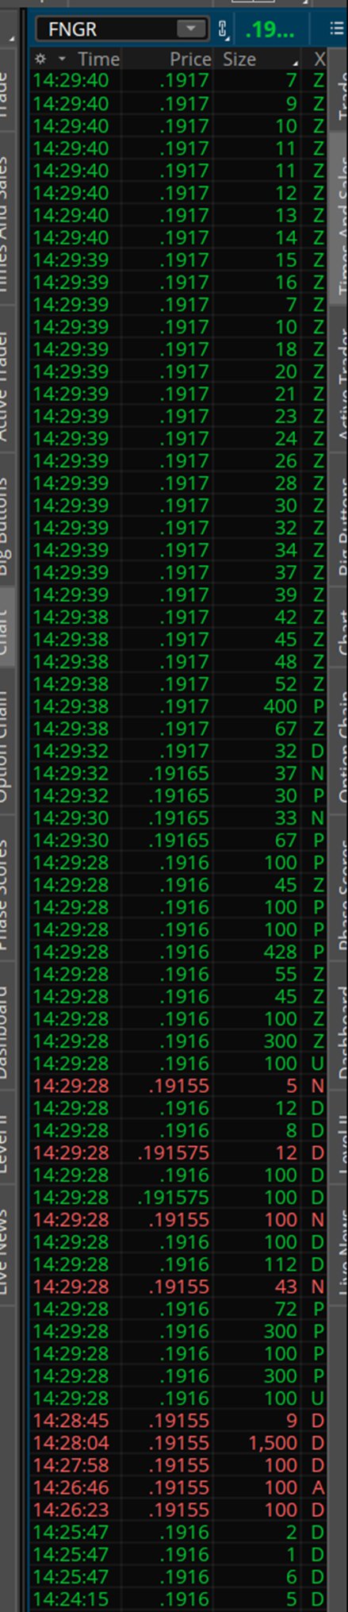Select the trade with size 1,500

click(178, 1443)
